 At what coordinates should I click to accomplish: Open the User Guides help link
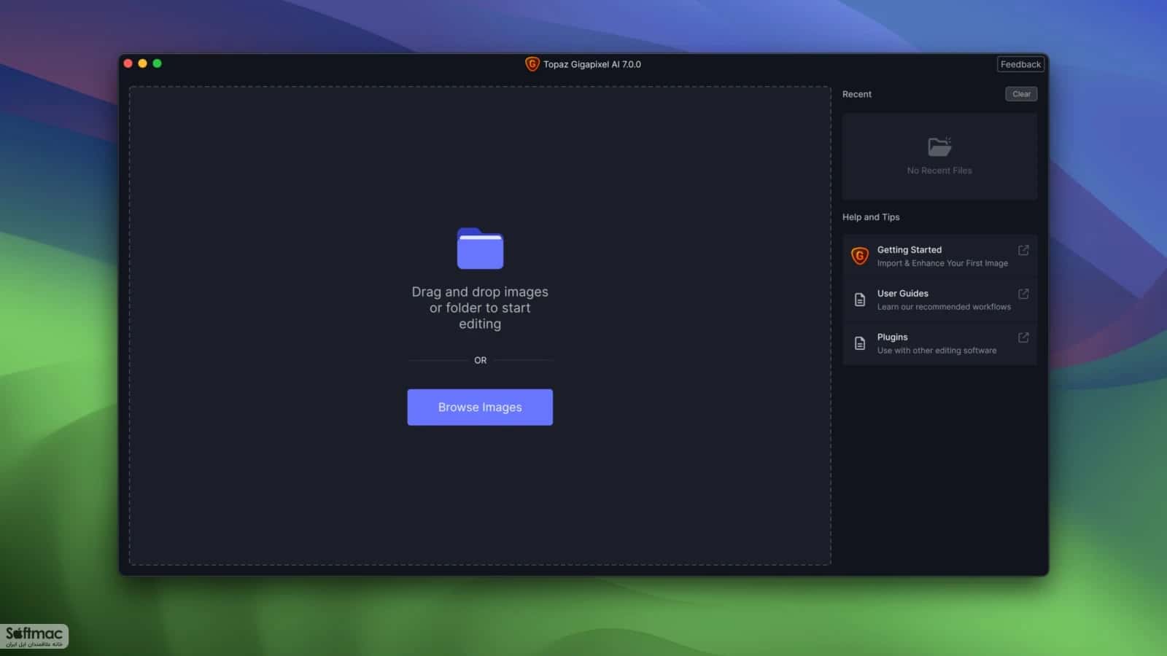click(x=939, y=300)
